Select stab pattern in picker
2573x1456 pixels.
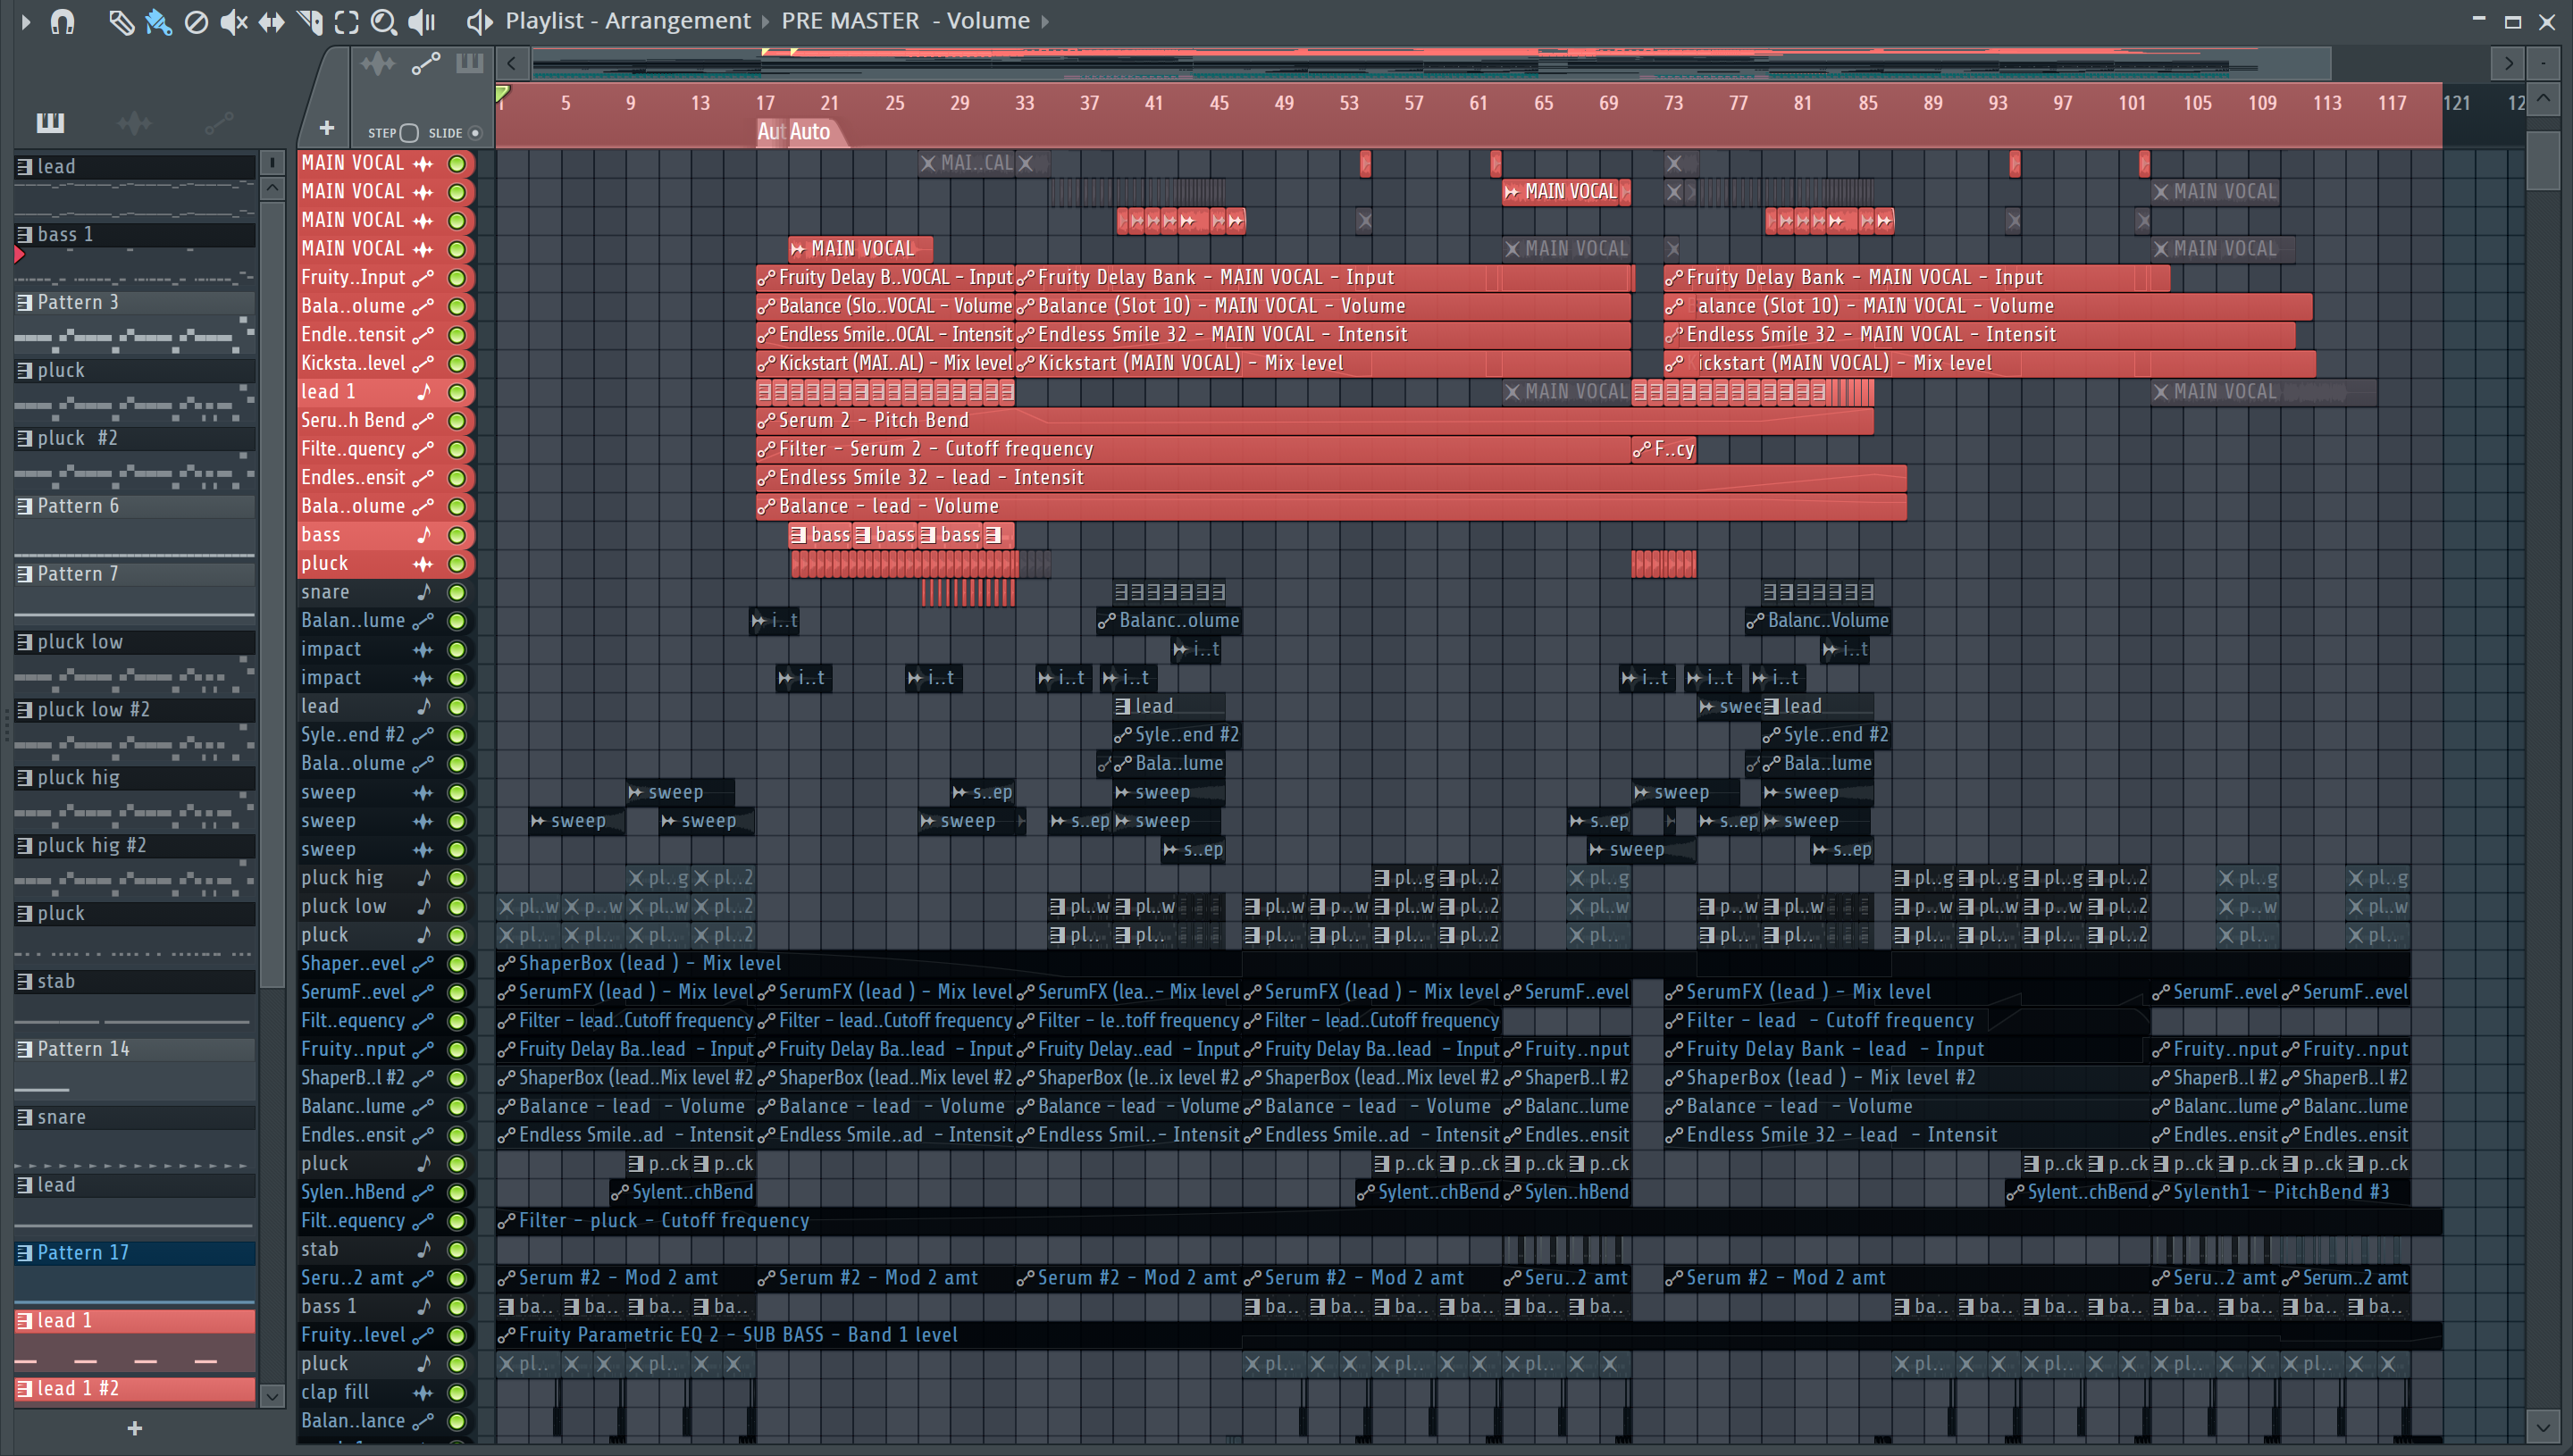point(135,982)
